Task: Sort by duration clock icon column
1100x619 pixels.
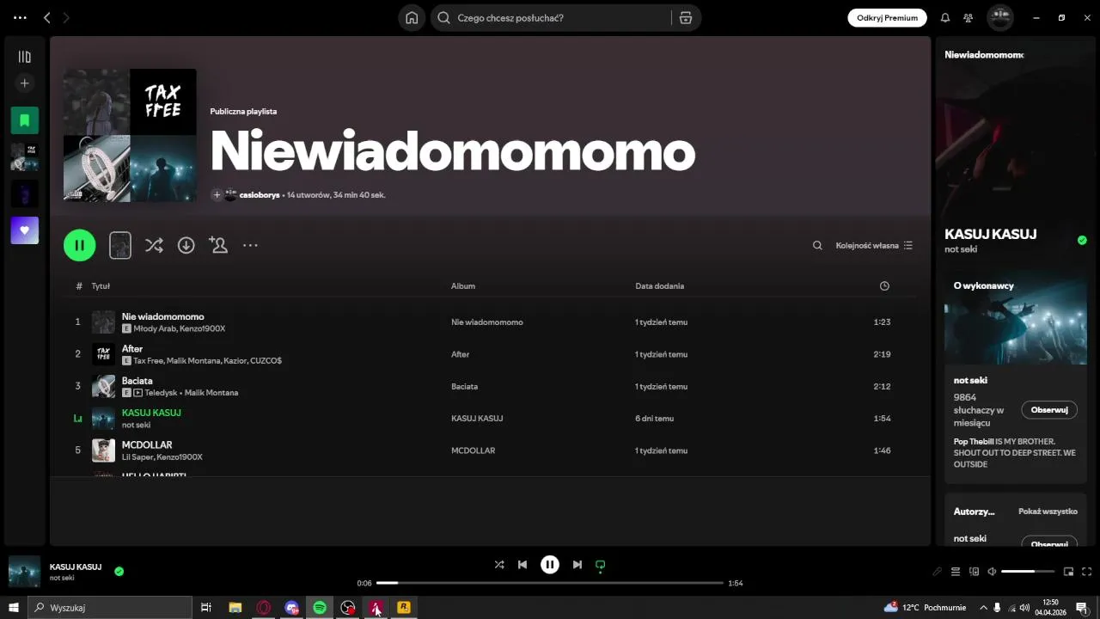Action: 884,286
